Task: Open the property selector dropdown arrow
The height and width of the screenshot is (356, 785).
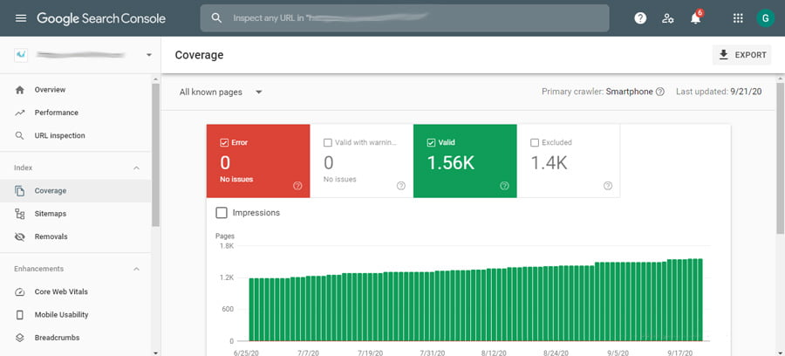Action: (x=148, y=55)
